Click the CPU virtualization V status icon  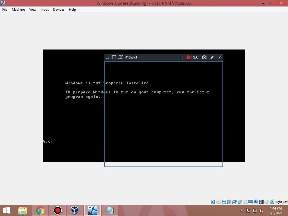click(261, 202)
